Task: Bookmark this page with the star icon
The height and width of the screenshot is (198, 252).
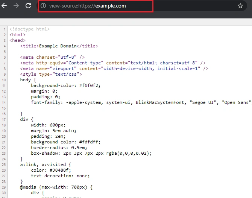Action: (x=240, y=6)
